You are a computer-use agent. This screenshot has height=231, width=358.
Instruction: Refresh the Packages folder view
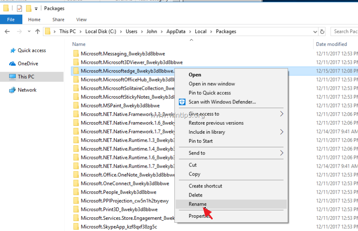coord(322,31)
